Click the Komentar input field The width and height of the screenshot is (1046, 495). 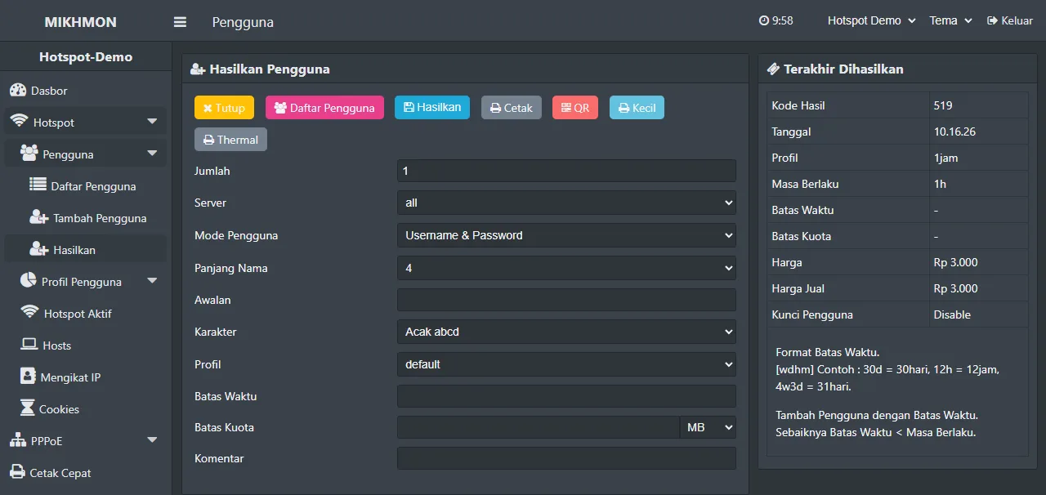(x=566, y=458)
